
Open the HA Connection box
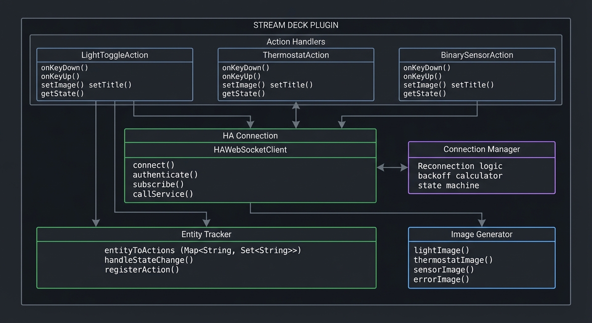pyautogui.click(x=250, y=135)
